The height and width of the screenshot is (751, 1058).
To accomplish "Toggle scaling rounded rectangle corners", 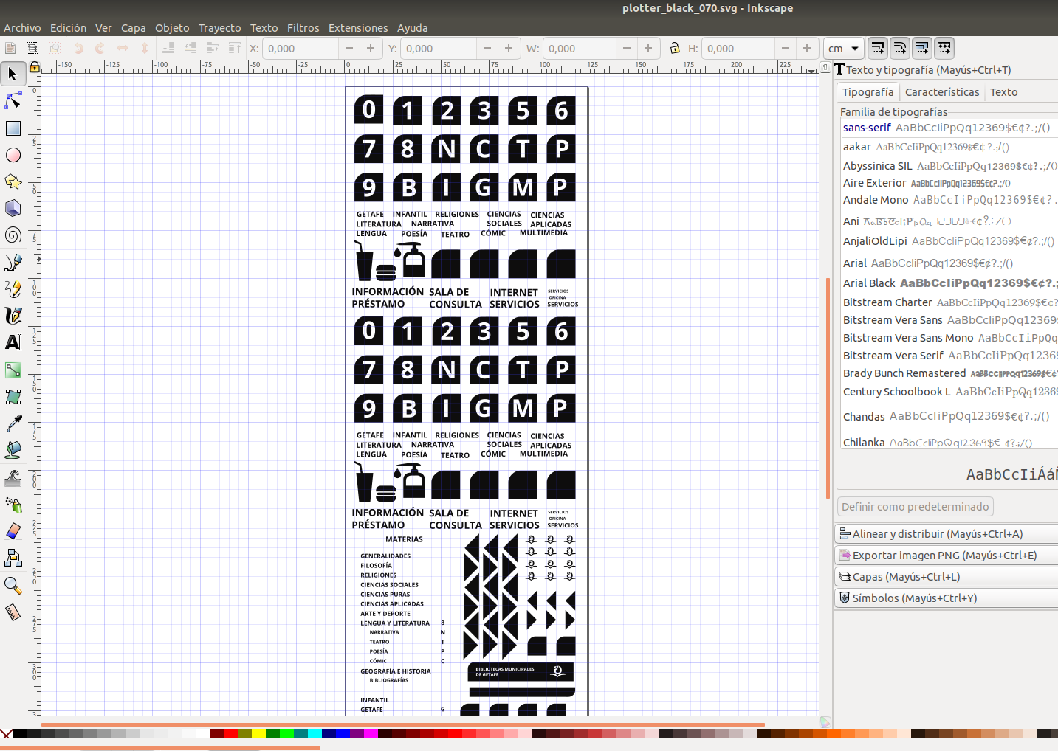I will click(900, 48).
